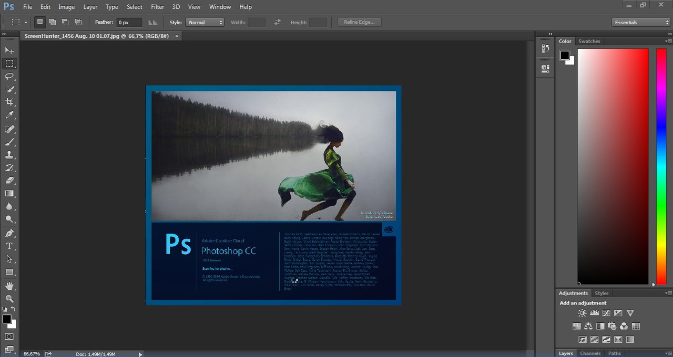The image size is (673, 357).
Task: Open the Style dropdown set to Normal
Action: 205,23
